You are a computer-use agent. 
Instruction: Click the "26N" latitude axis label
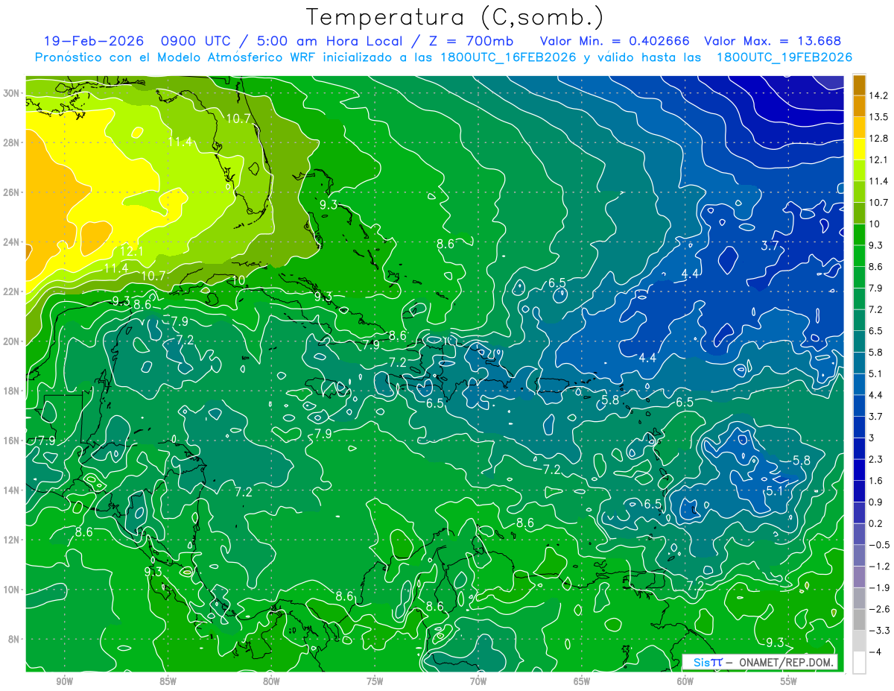pyautogui.click(x=13, y=192)
